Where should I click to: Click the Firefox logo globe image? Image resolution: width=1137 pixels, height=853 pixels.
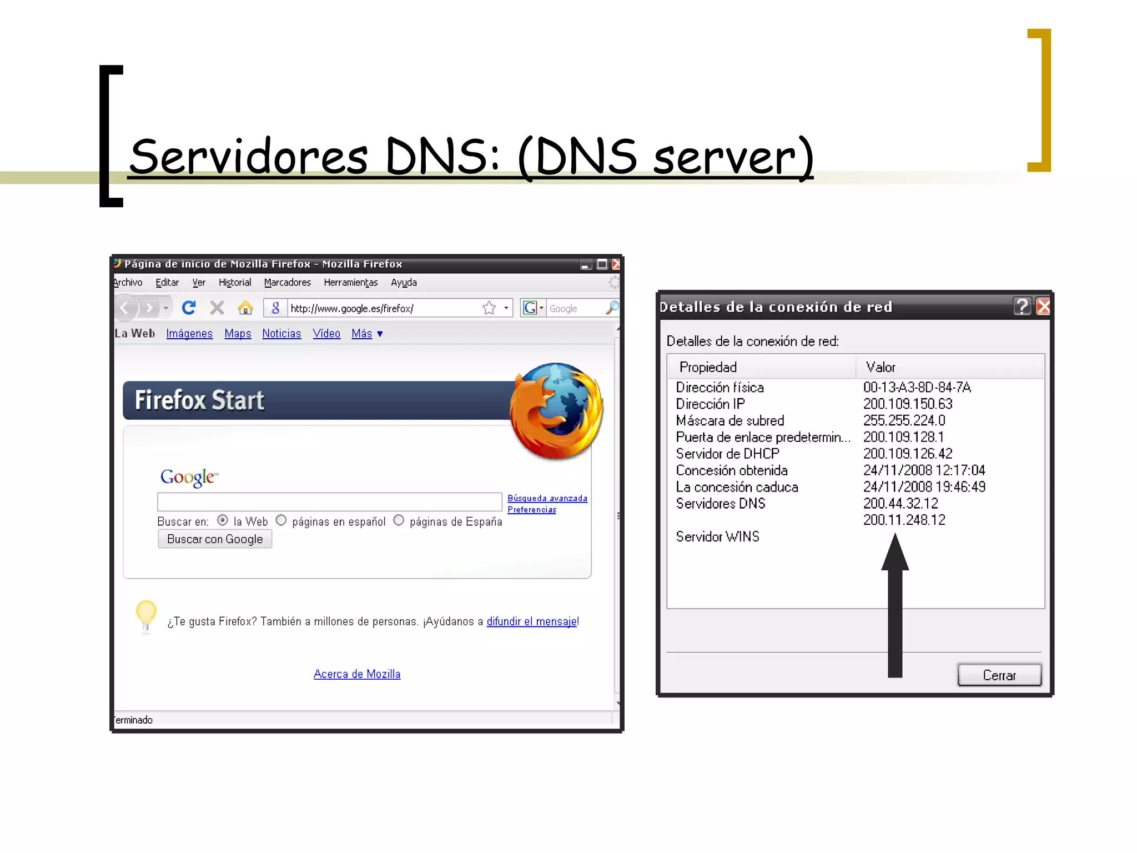[556, 411]
